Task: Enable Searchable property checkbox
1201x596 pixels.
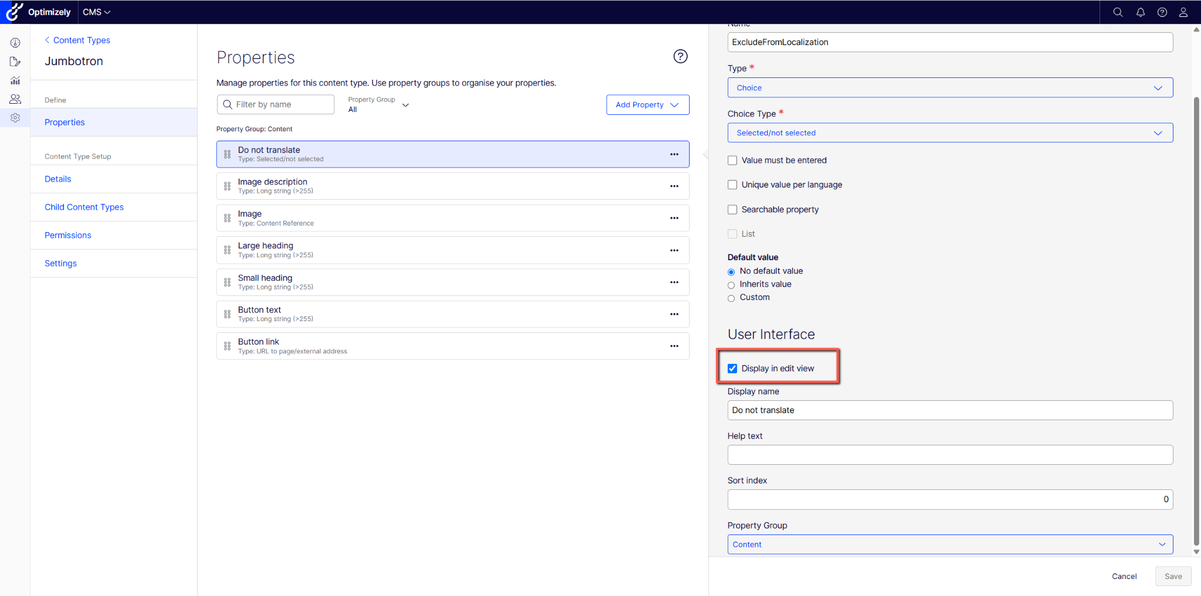Action: click(732, 209)
